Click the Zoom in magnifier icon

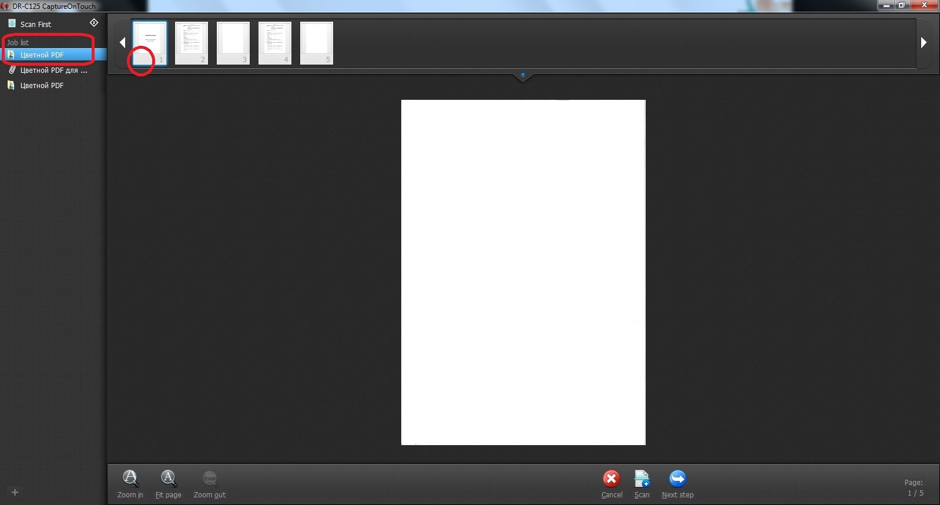(130, 479)
